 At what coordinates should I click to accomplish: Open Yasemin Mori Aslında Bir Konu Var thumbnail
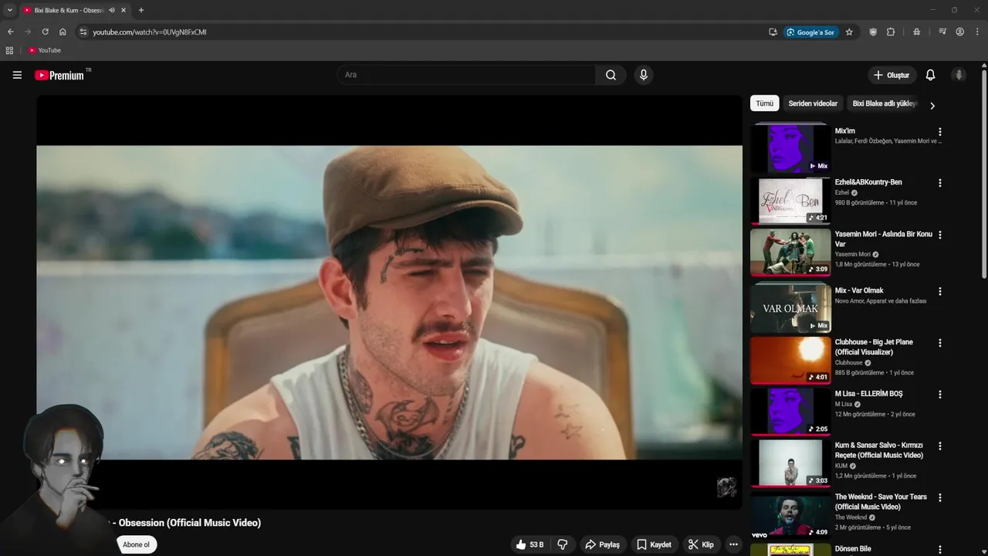pyautogui.click(x=790, y=252)
